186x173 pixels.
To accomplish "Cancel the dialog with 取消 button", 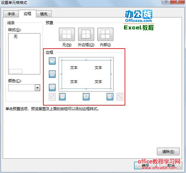I will point(171,166).
